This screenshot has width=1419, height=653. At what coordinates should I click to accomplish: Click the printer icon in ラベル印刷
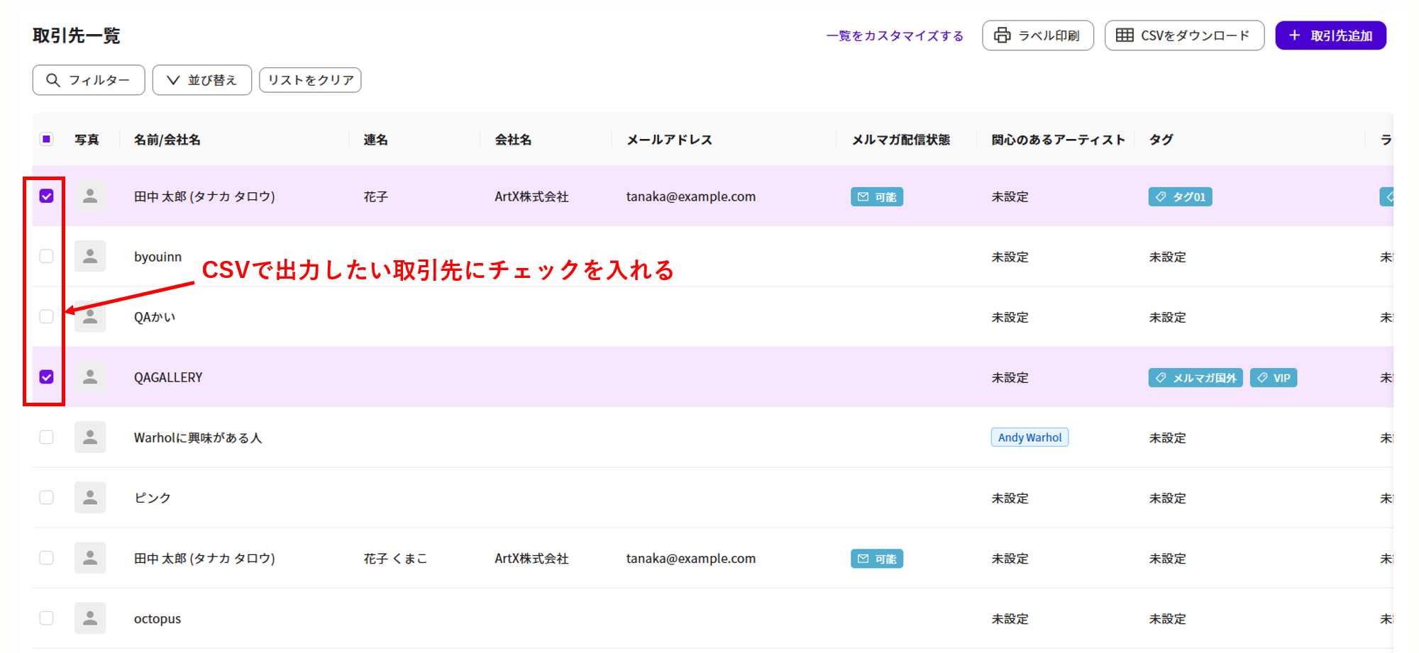coord(1002,35)
